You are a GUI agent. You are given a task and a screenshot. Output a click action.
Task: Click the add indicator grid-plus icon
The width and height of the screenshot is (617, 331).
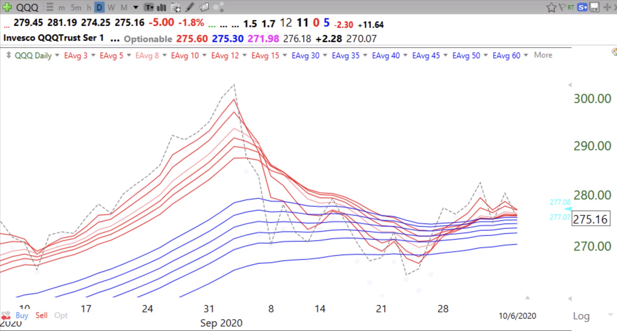(x=176, y=7)
